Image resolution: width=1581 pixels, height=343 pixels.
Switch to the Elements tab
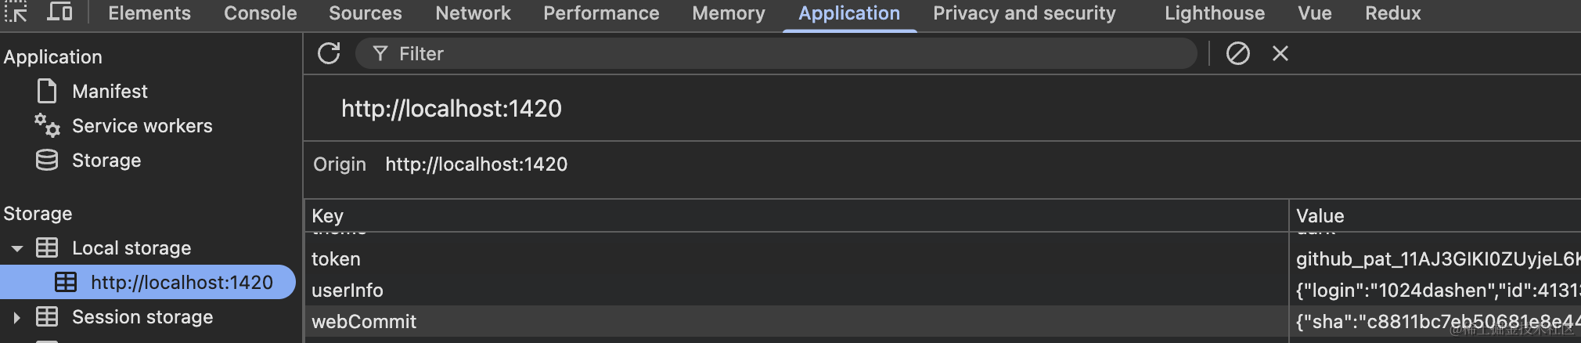point(149,13)
